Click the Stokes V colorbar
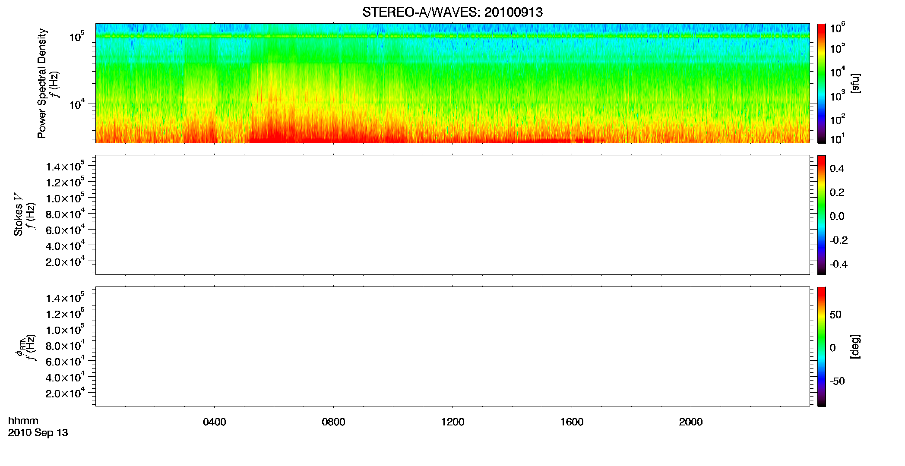Image resolution: width=905 pixels, height=466 pixels. pos(822,215)
